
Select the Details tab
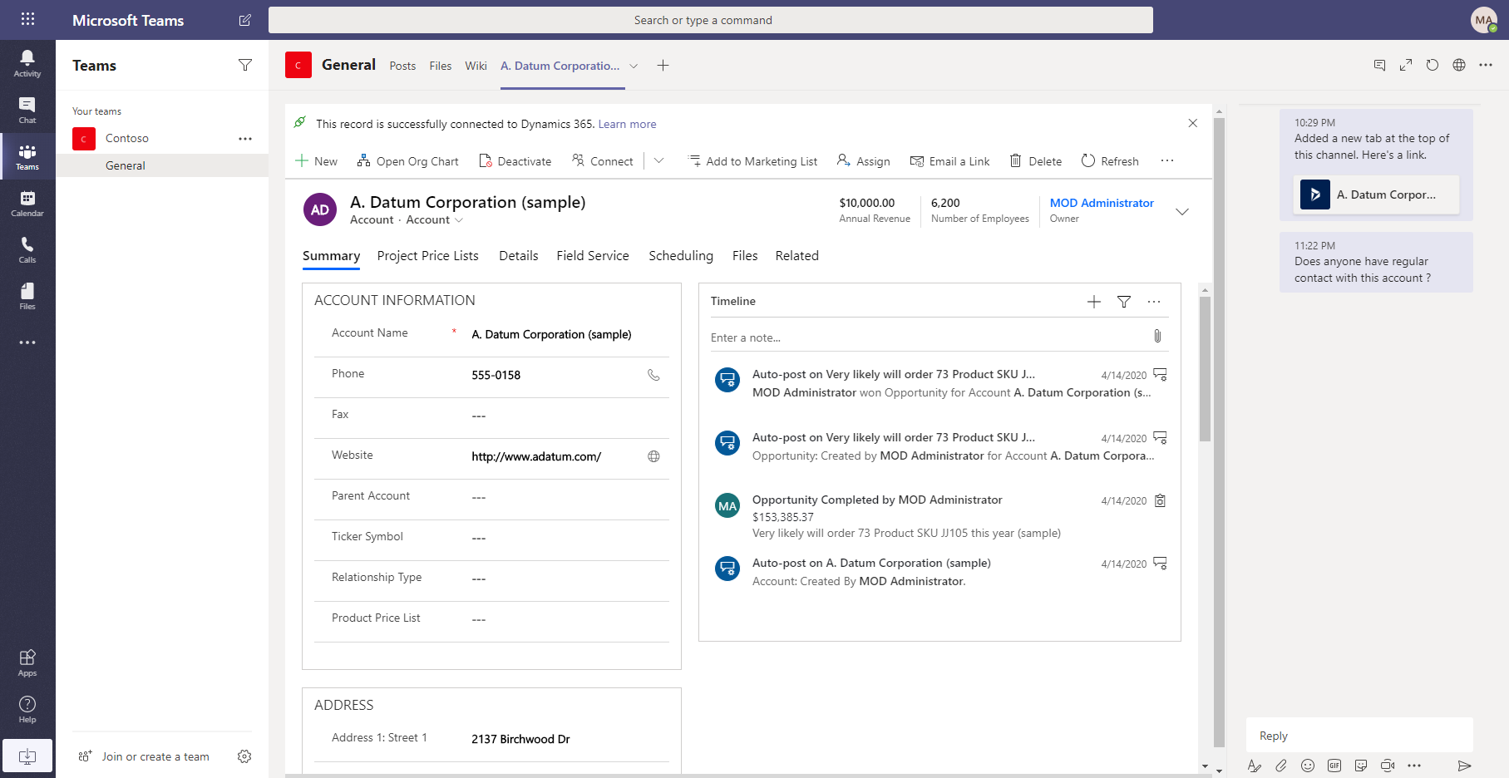point(519,256)
